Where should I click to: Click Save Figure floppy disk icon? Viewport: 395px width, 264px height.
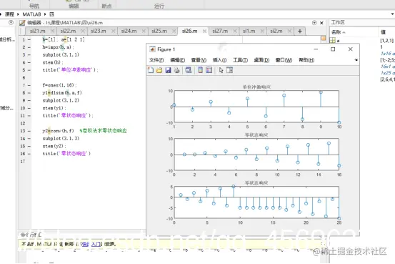click(x=168, y=70)
